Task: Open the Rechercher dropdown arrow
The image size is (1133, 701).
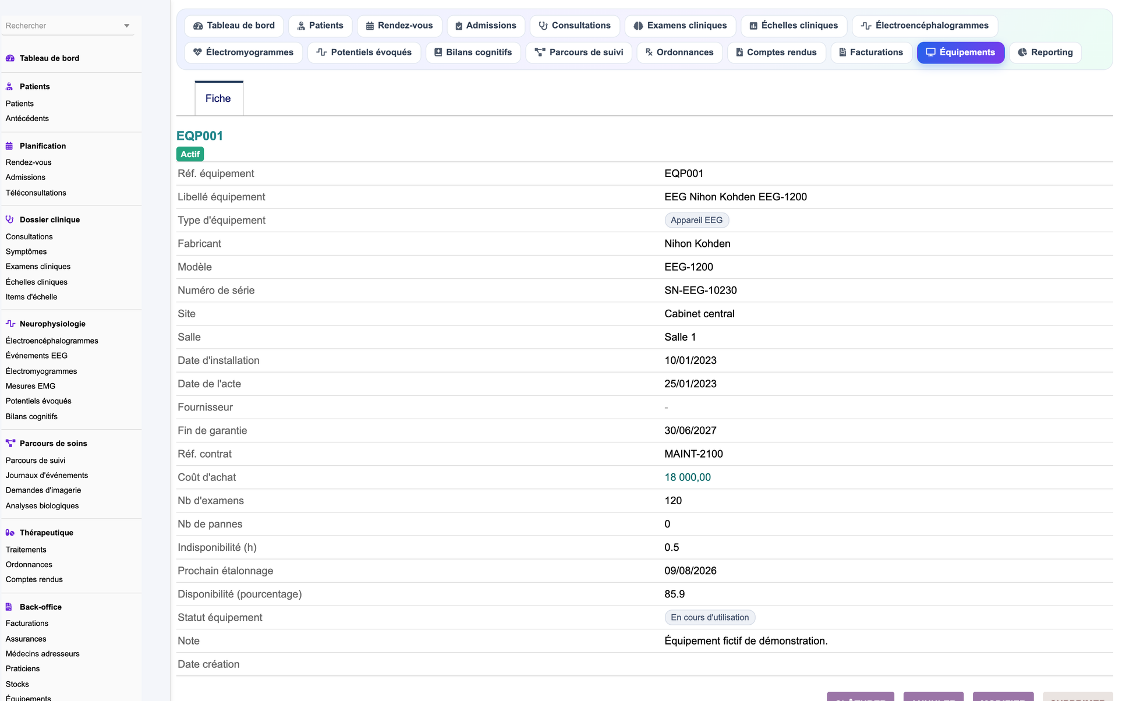Action: 126,26
